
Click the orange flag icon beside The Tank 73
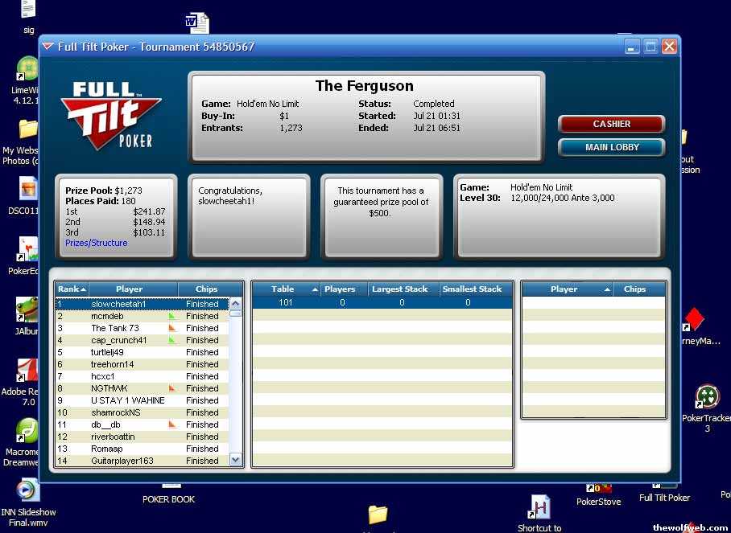tap(171, 328)
